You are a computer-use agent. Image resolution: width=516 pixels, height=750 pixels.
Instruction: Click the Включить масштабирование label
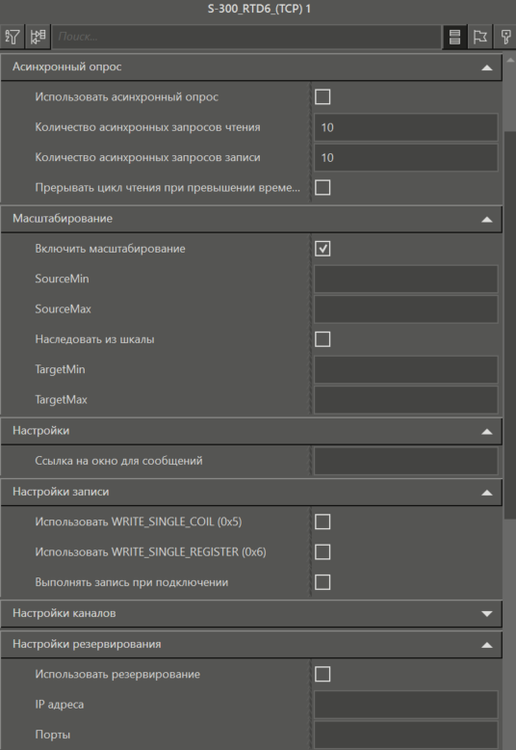tap(110, 249)
